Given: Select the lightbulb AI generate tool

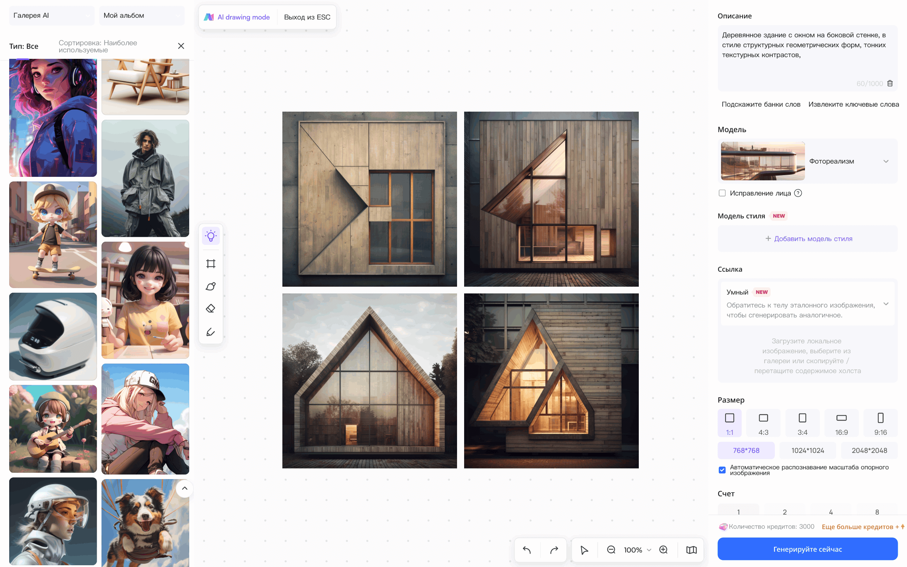Looking at the screenshot, I should (x=211, y=236).
